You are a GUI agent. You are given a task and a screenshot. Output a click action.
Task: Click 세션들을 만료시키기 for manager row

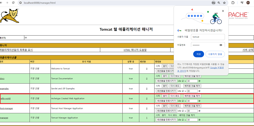click(166, 120)
